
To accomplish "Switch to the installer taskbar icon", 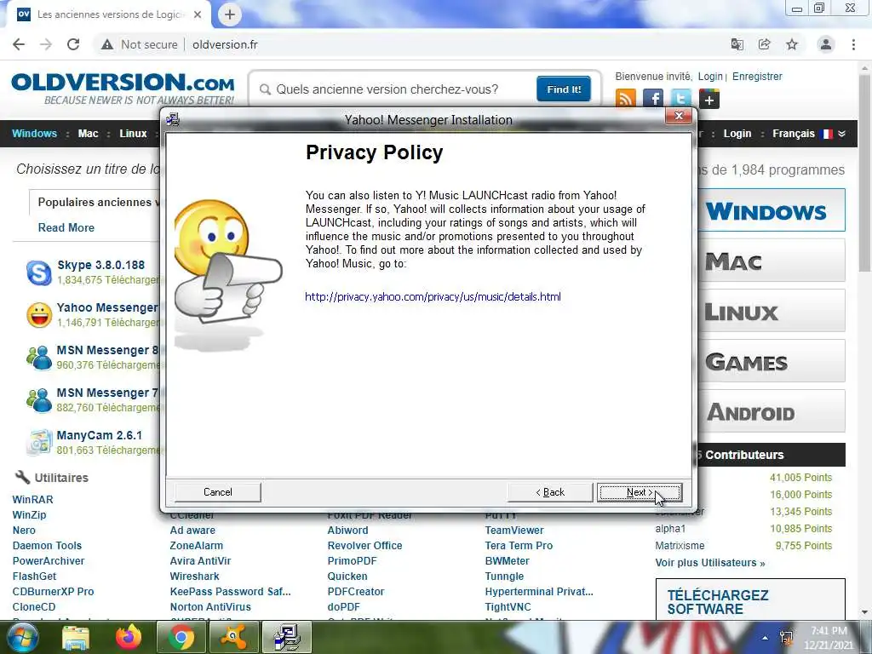I will point(287,637).
